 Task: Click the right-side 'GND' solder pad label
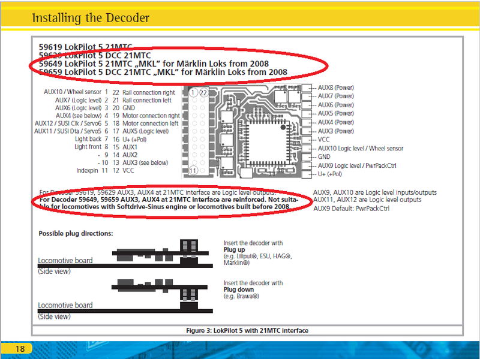tap(324, 156)
